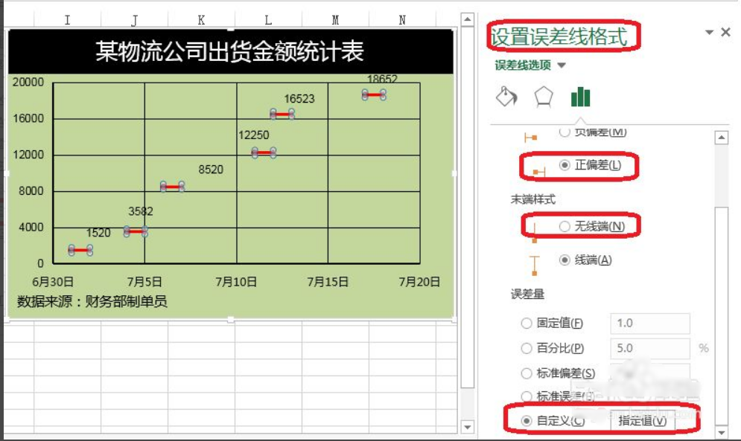Image resolution: width=741 pixels, height=441 pixels.
Task: Click the worksheet scrollbar up arrow
Action: (468, 19)
